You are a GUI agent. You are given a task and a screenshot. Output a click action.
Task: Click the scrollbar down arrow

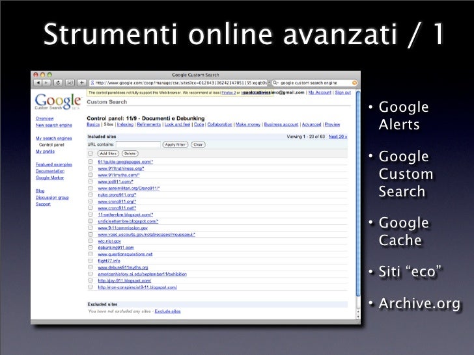click(358, 317)
